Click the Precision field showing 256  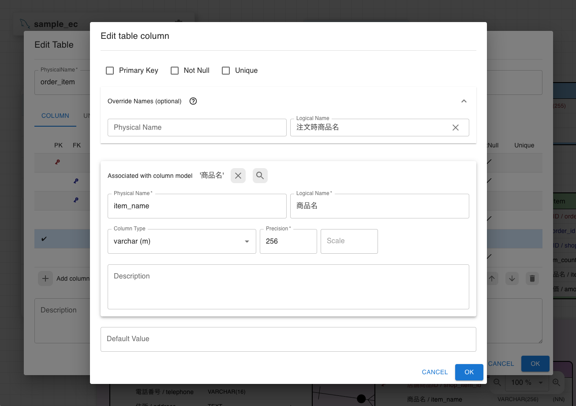[288, 241]
